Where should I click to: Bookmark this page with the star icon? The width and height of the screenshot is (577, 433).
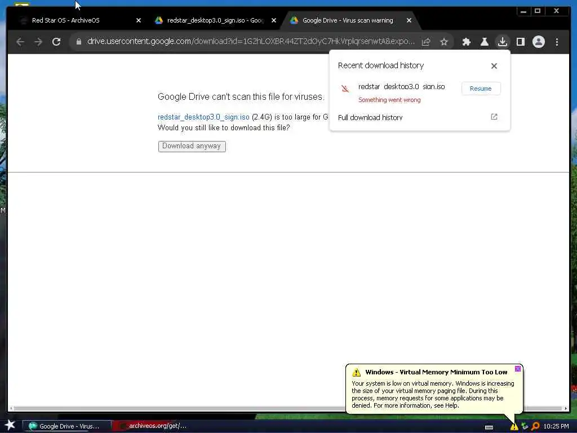coord(444,42)
